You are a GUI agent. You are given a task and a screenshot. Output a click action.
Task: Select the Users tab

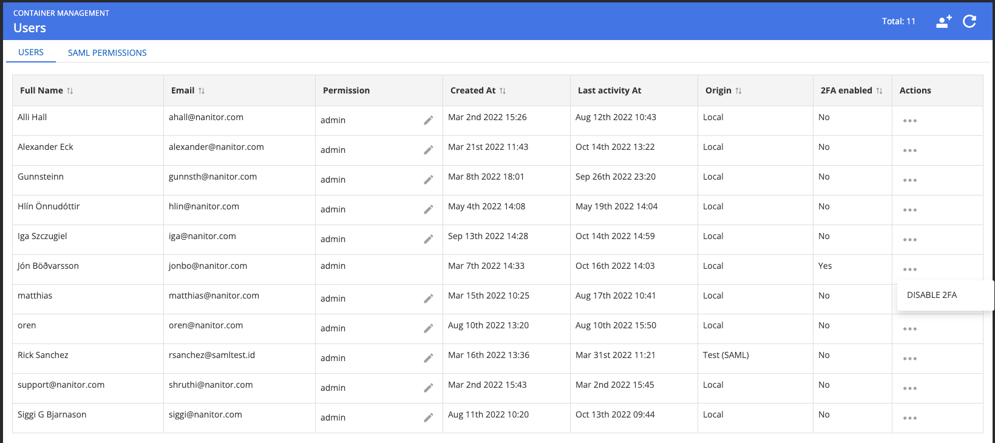click(x=31, y=52)
